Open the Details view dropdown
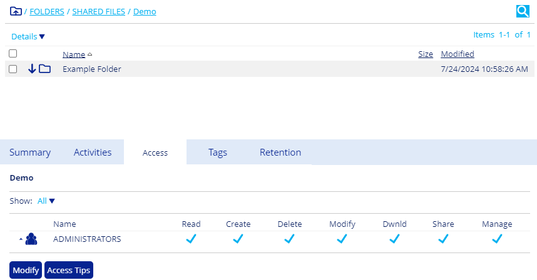This screenshot has height=280, width=537. 28,37
